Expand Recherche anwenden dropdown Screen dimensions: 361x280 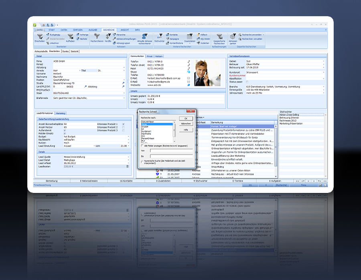click(264, 35)
